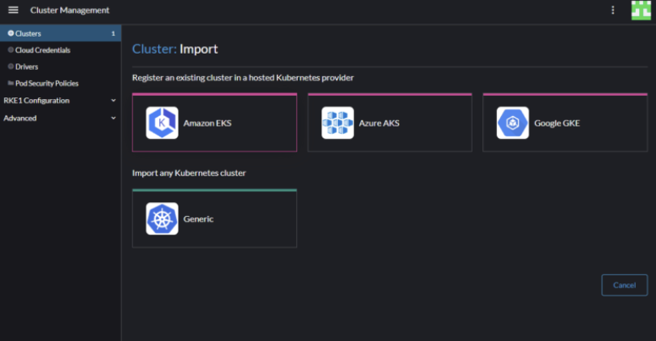Click the Pod Security Policies folder icon
Image resolution: width=656 pixels, height=341 pixels.
point(11,84)
